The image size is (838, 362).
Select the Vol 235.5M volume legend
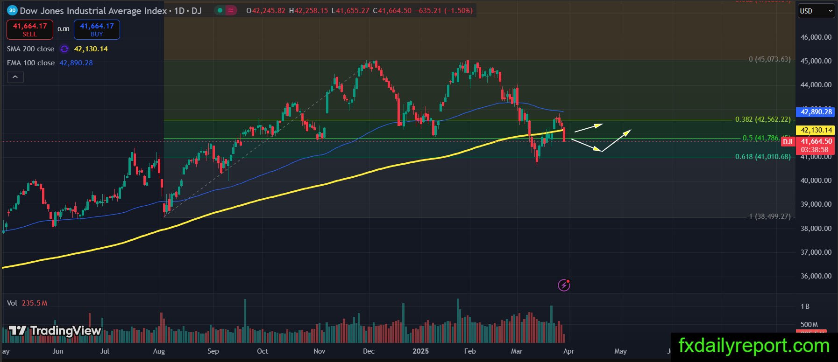tap(27, 303)
